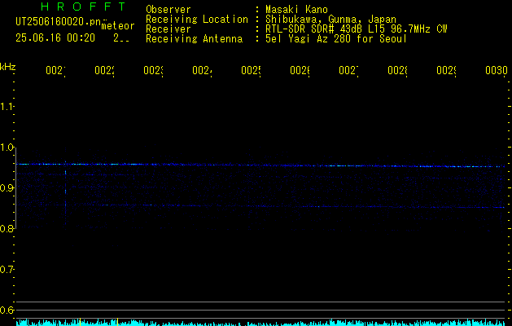Screen dimensions: 512x326
Task: Click the kHz axis unit label
Action: [8, 67]
